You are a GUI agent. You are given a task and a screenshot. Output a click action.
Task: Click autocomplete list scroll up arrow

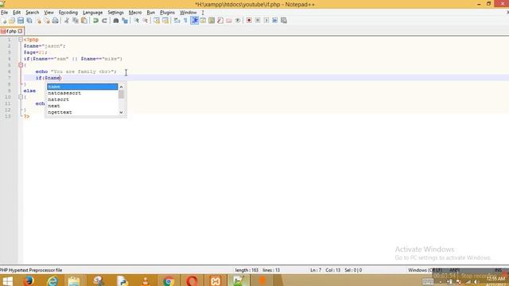121,87
